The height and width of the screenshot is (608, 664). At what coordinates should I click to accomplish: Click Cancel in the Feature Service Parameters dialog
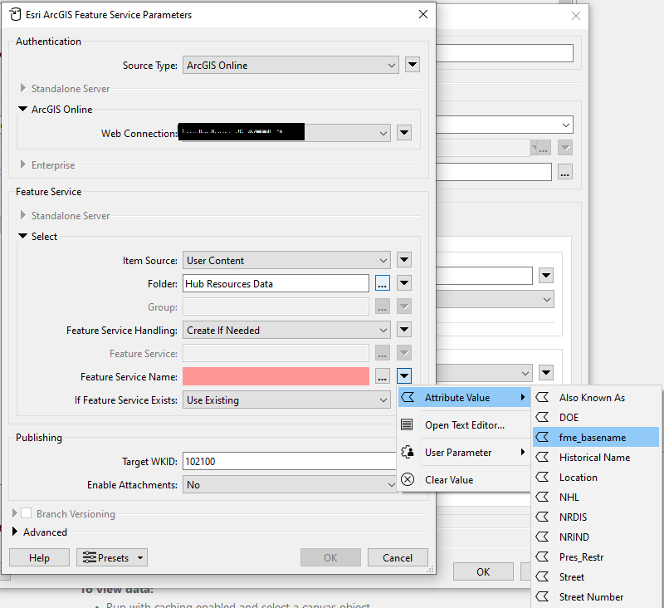pyautogui.click(x=398, y=557)
